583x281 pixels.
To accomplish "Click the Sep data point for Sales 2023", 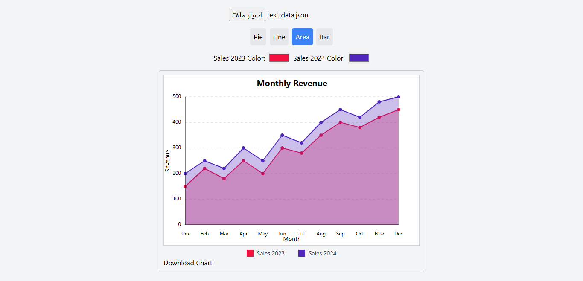I will coord(340,122).
